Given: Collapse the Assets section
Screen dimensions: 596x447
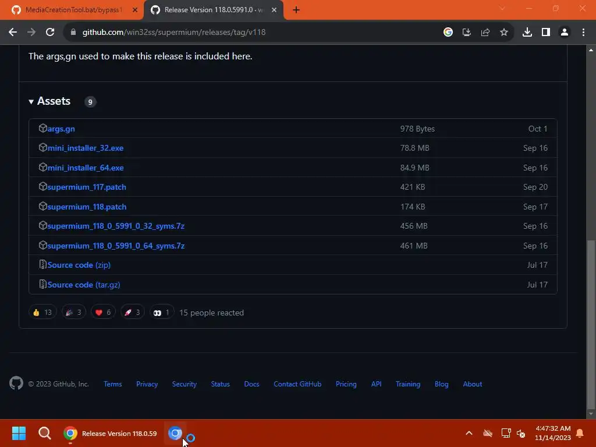Looking at the screenshot, I should 50,101.
